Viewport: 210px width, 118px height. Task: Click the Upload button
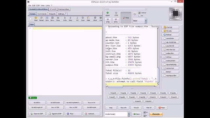(x=92, y=114)
